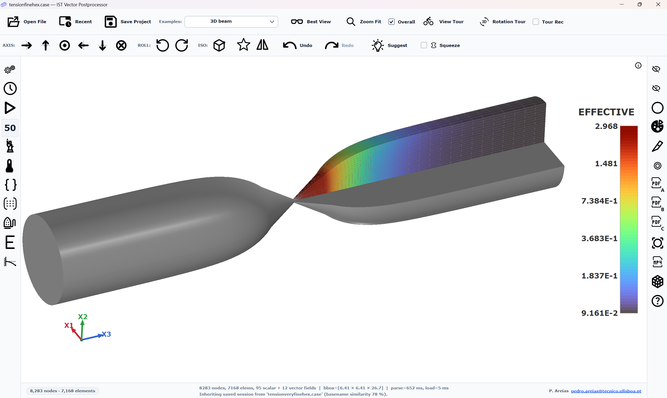This screenshot has height=398, width=667.
Task: Export PDF A
Action: [657, 185]
